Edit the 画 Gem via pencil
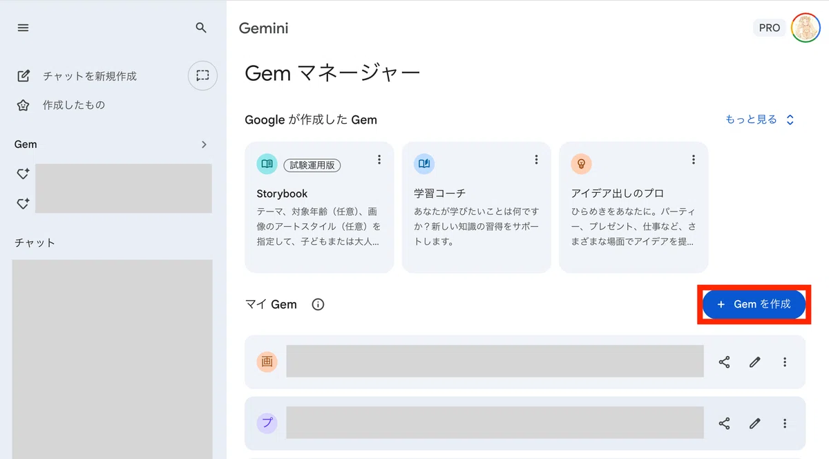 click(x=754, y=362)
